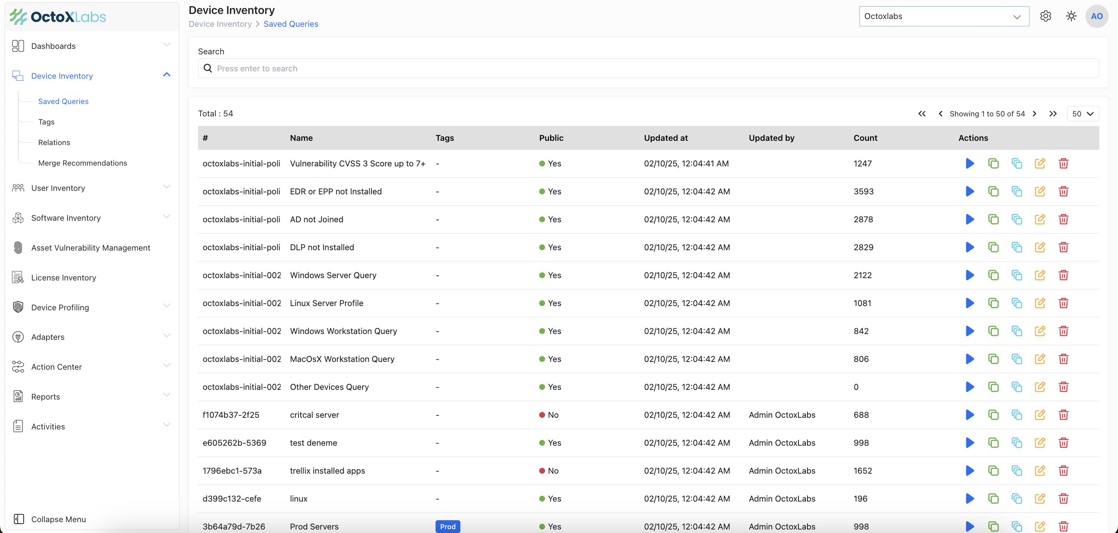Edit the Windows Server Query entry

[1040, 275]
